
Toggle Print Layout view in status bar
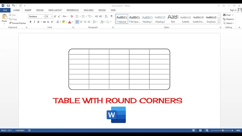pos(200,130)
